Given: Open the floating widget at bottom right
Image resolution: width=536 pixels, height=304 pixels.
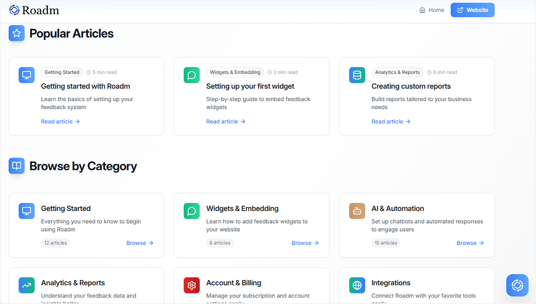Looking at the screenshot, I should 517,285.
